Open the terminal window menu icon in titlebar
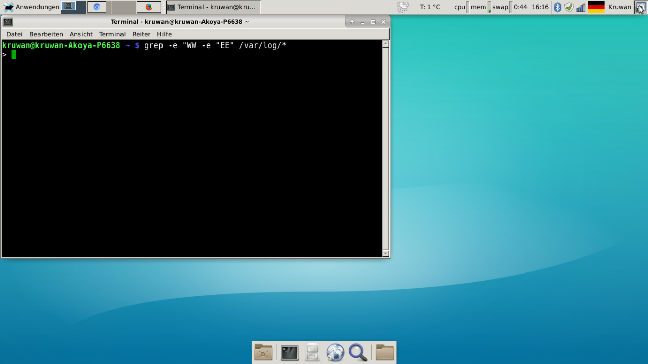The width and height of the screenshot is (648, 364). (x=8, y=22)
